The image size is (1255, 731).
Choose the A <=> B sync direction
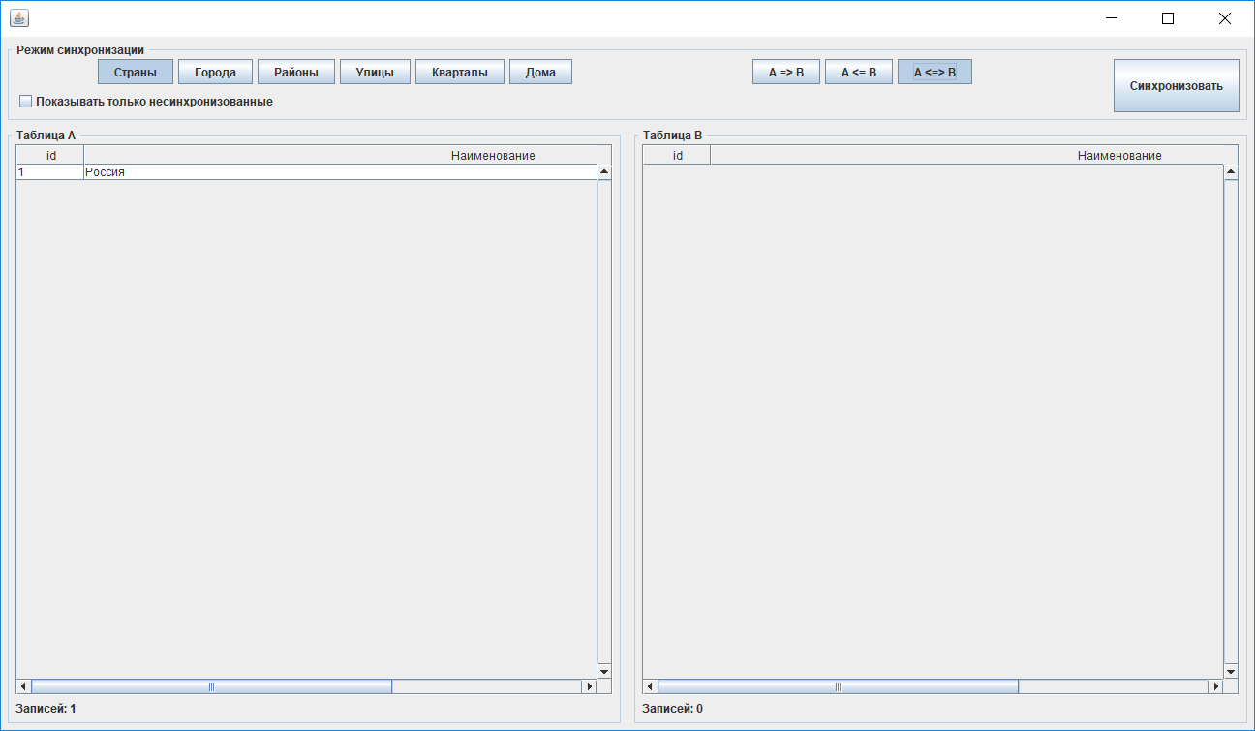pos(935,71)
